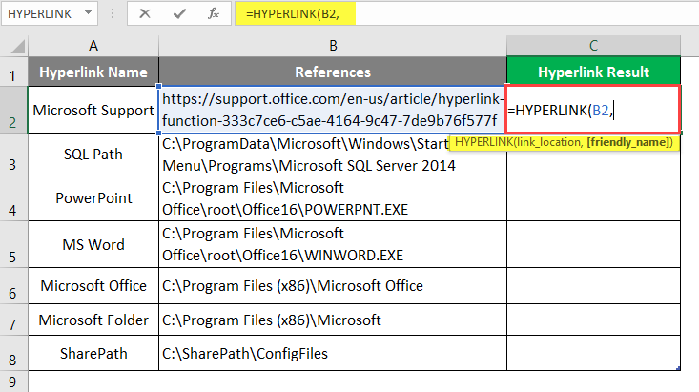Select all cells with corner triangle

tap(17, 46)
